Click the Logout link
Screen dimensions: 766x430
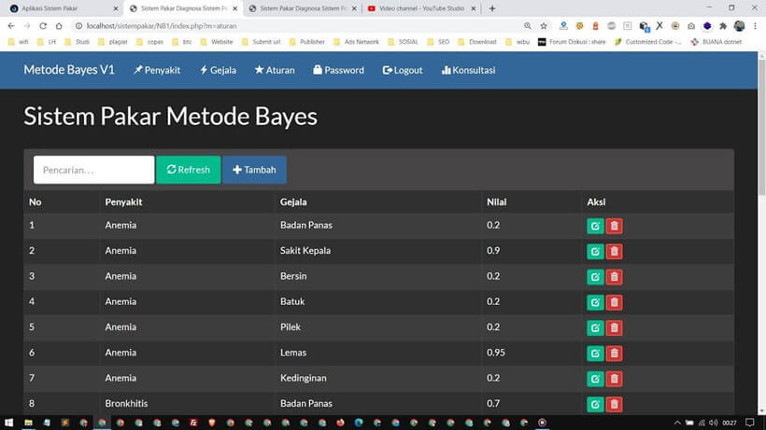point(403,70)
